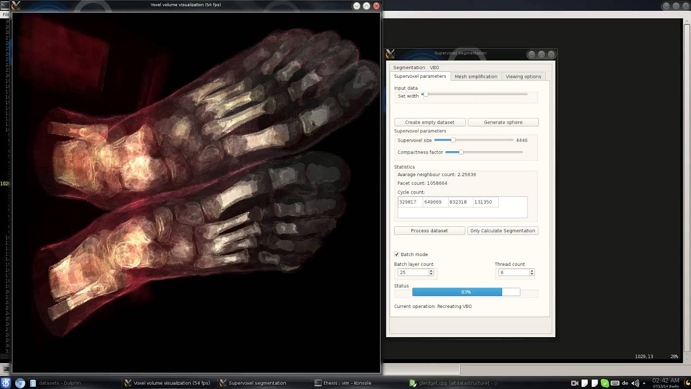Switch to glwidget.cpp taskbar entry
This screenshot has height=389, width=691.
[453, 383]
